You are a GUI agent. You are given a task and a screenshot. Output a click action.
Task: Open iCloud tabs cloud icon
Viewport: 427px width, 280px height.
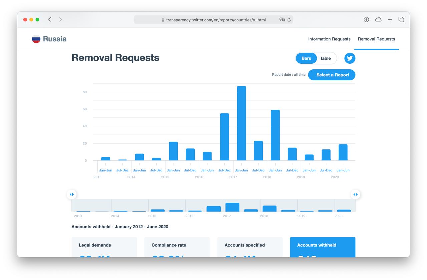click(378, 20)
